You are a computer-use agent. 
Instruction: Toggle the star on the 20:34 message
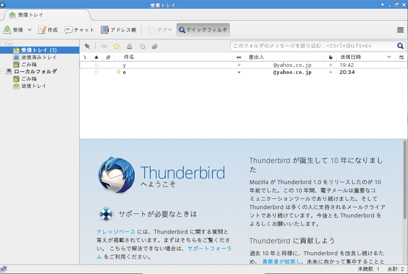click(x=96, y=72)
